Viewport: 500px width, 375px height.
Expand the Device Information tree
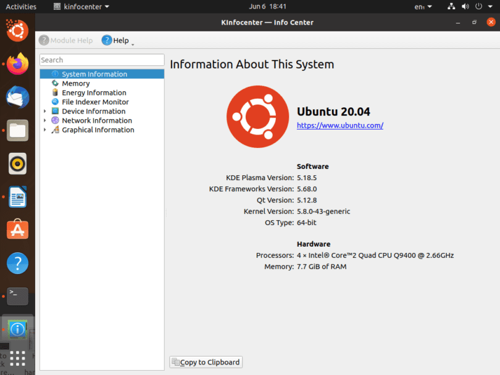tap(45, 111)
